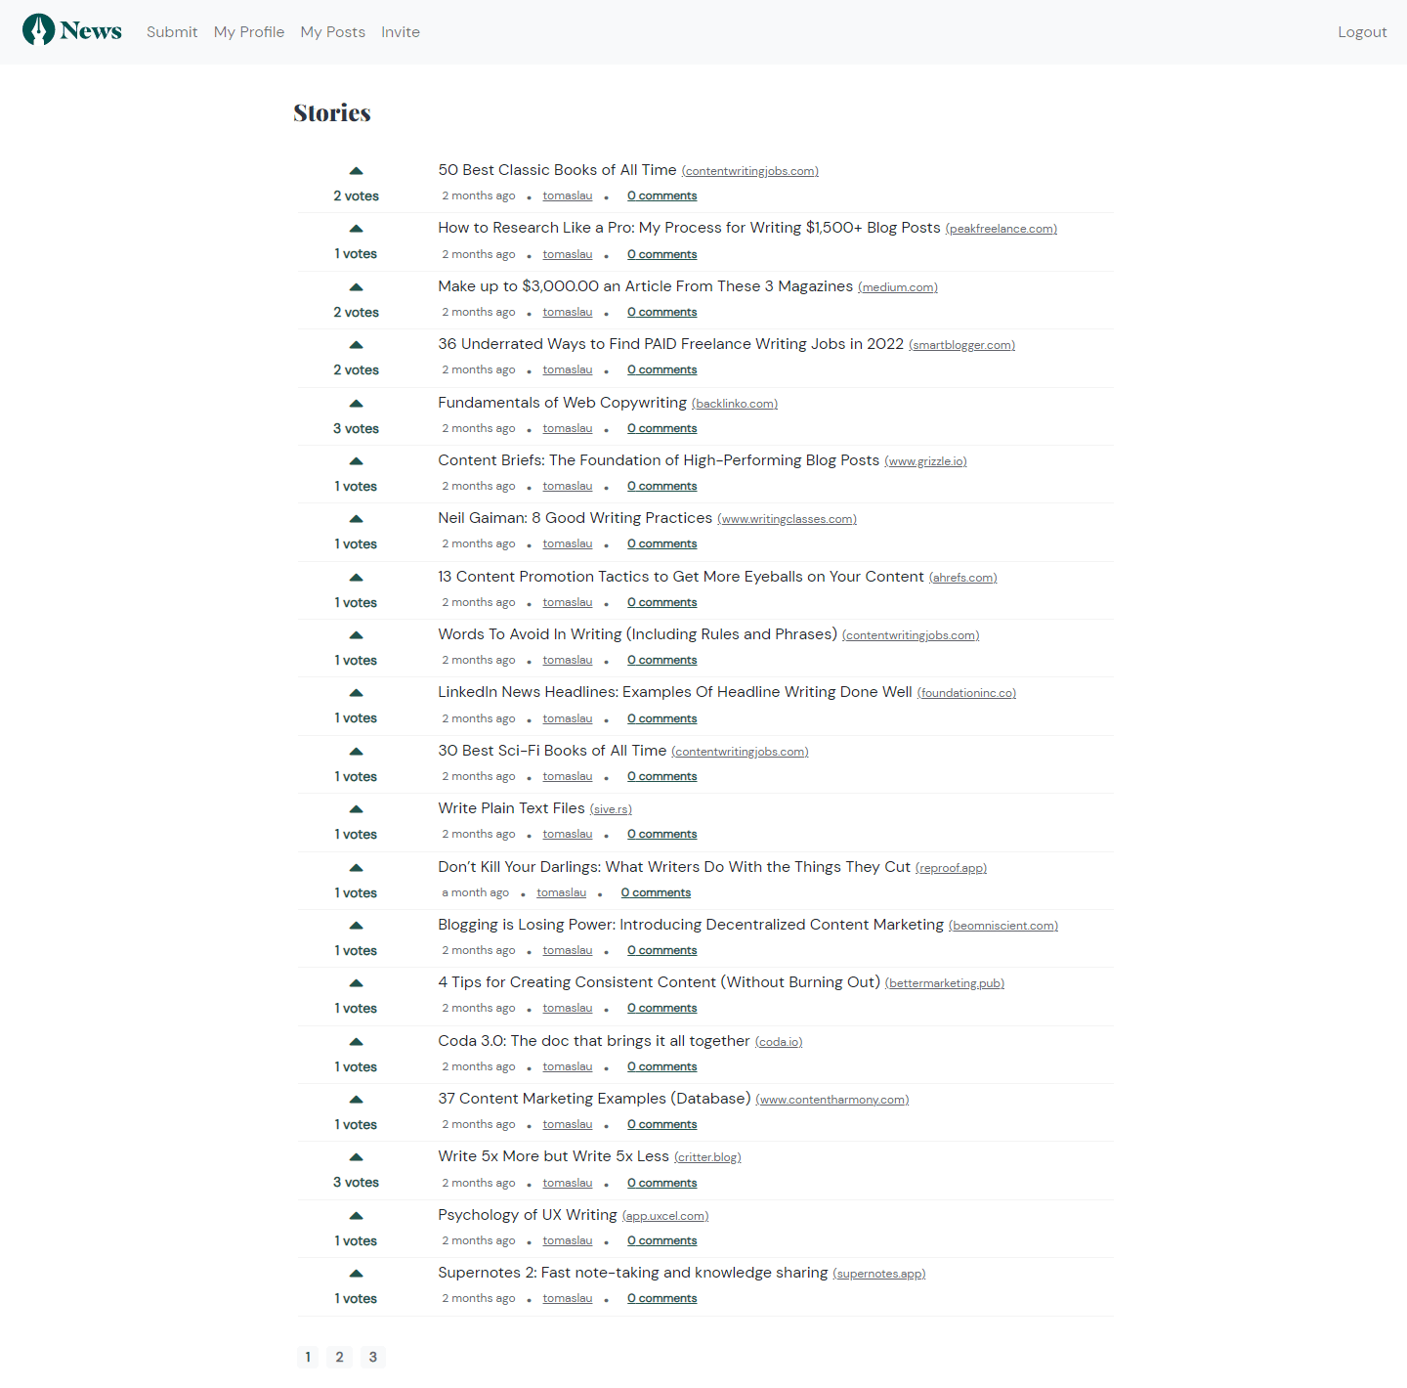1407x1388 pixels.
Task: Upvote the Coda 3.0 story
Action: [x=356, y=1040]
